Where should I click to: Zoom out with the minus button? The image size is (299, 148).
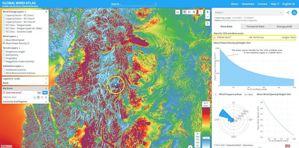(208, 17)
